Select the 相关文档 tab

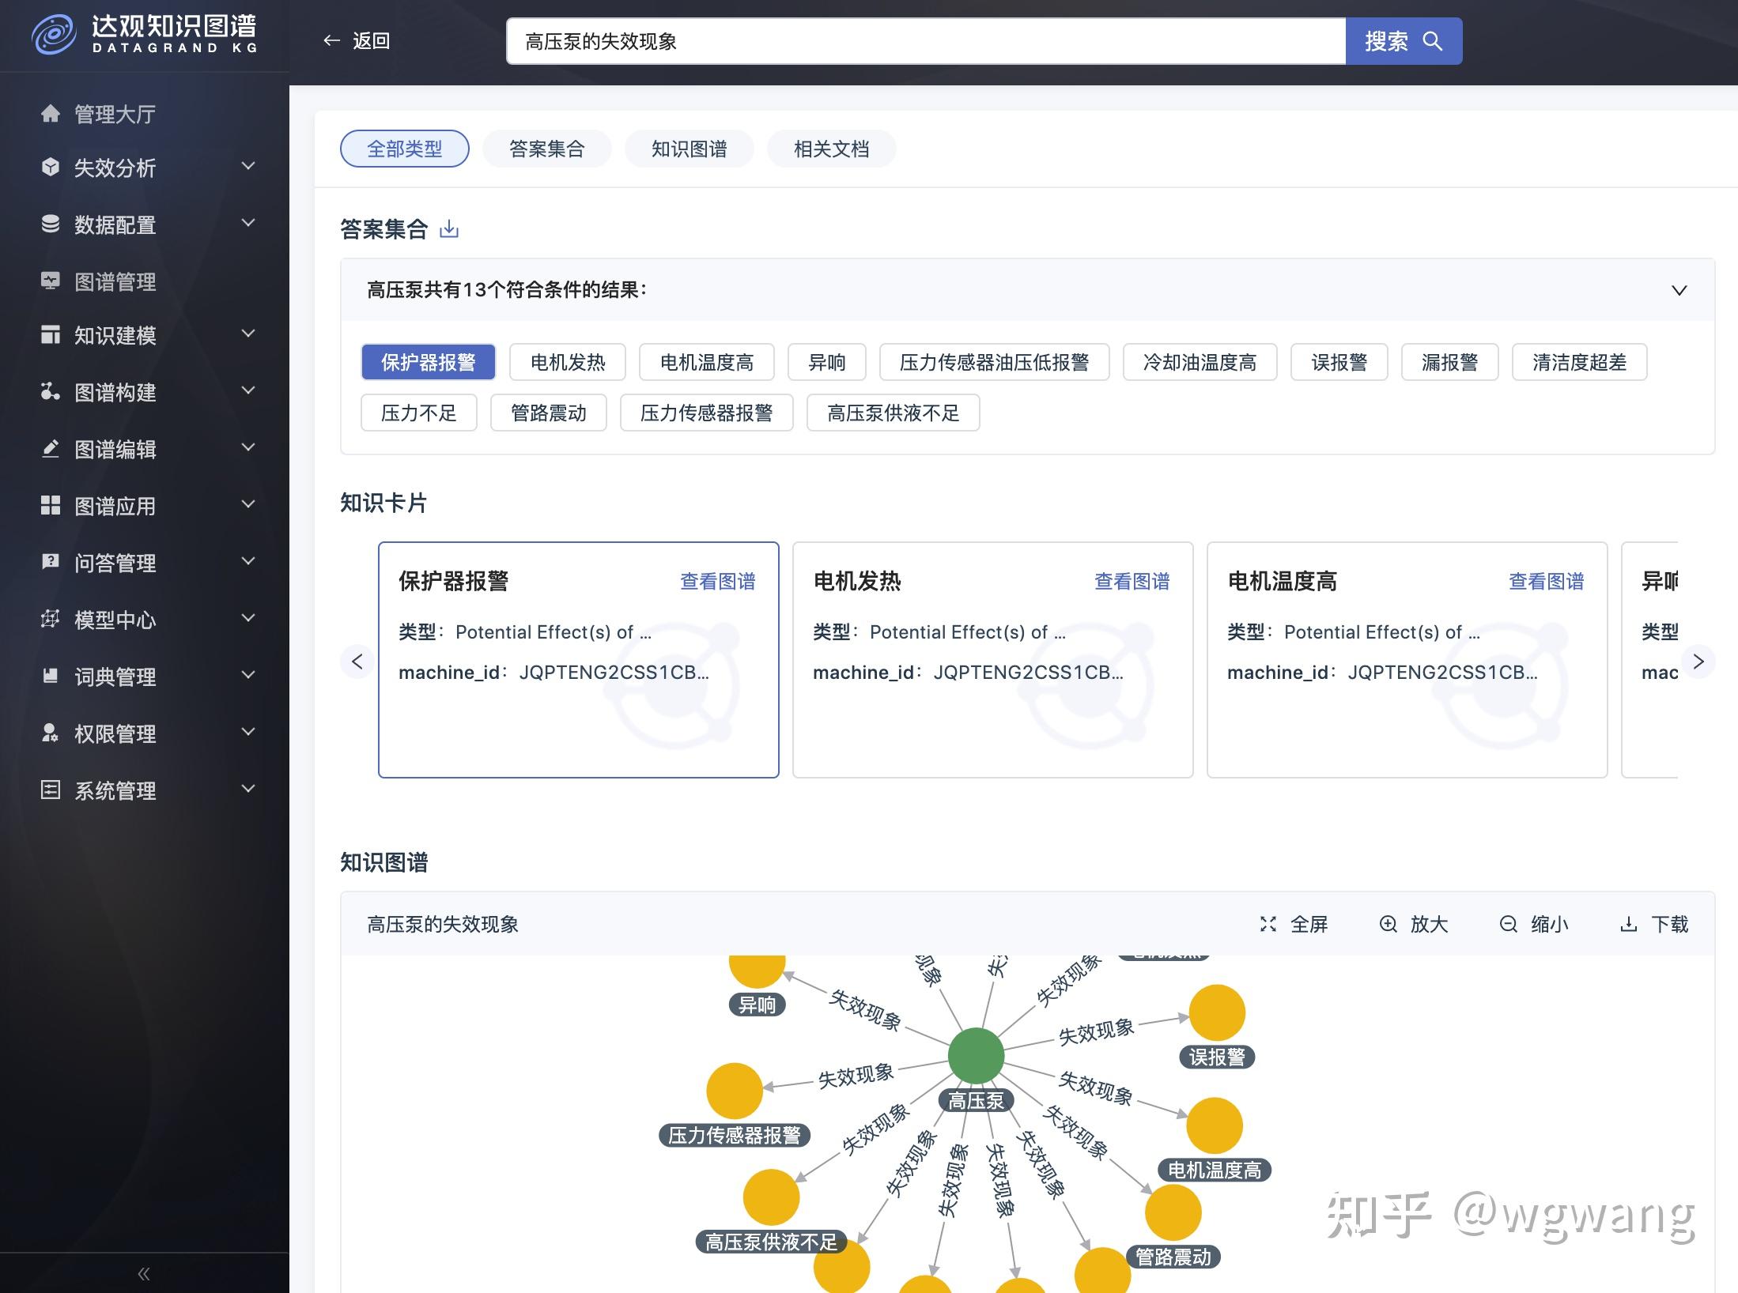coord(831,149)
